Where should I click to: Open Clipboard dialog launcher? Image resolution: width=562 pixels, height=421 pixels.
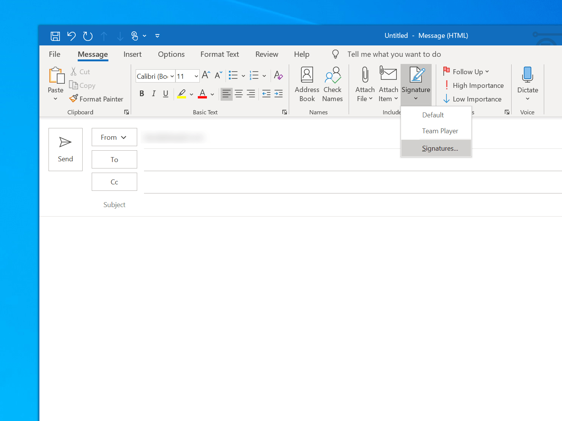coord(127,112)
